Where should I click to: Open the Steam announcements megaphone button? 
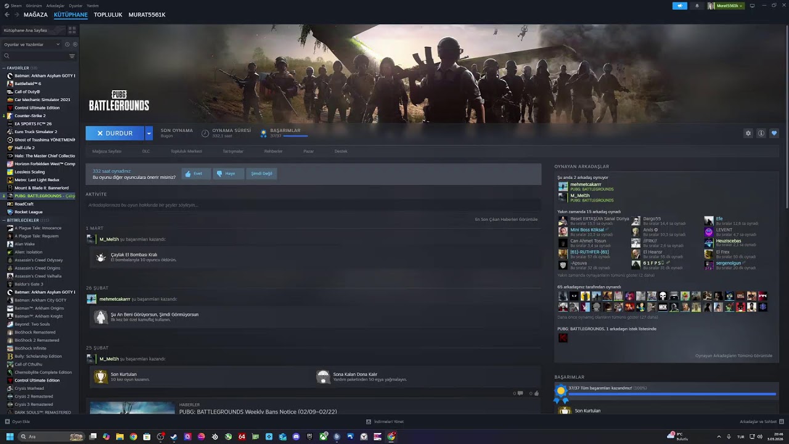[680, 6]
